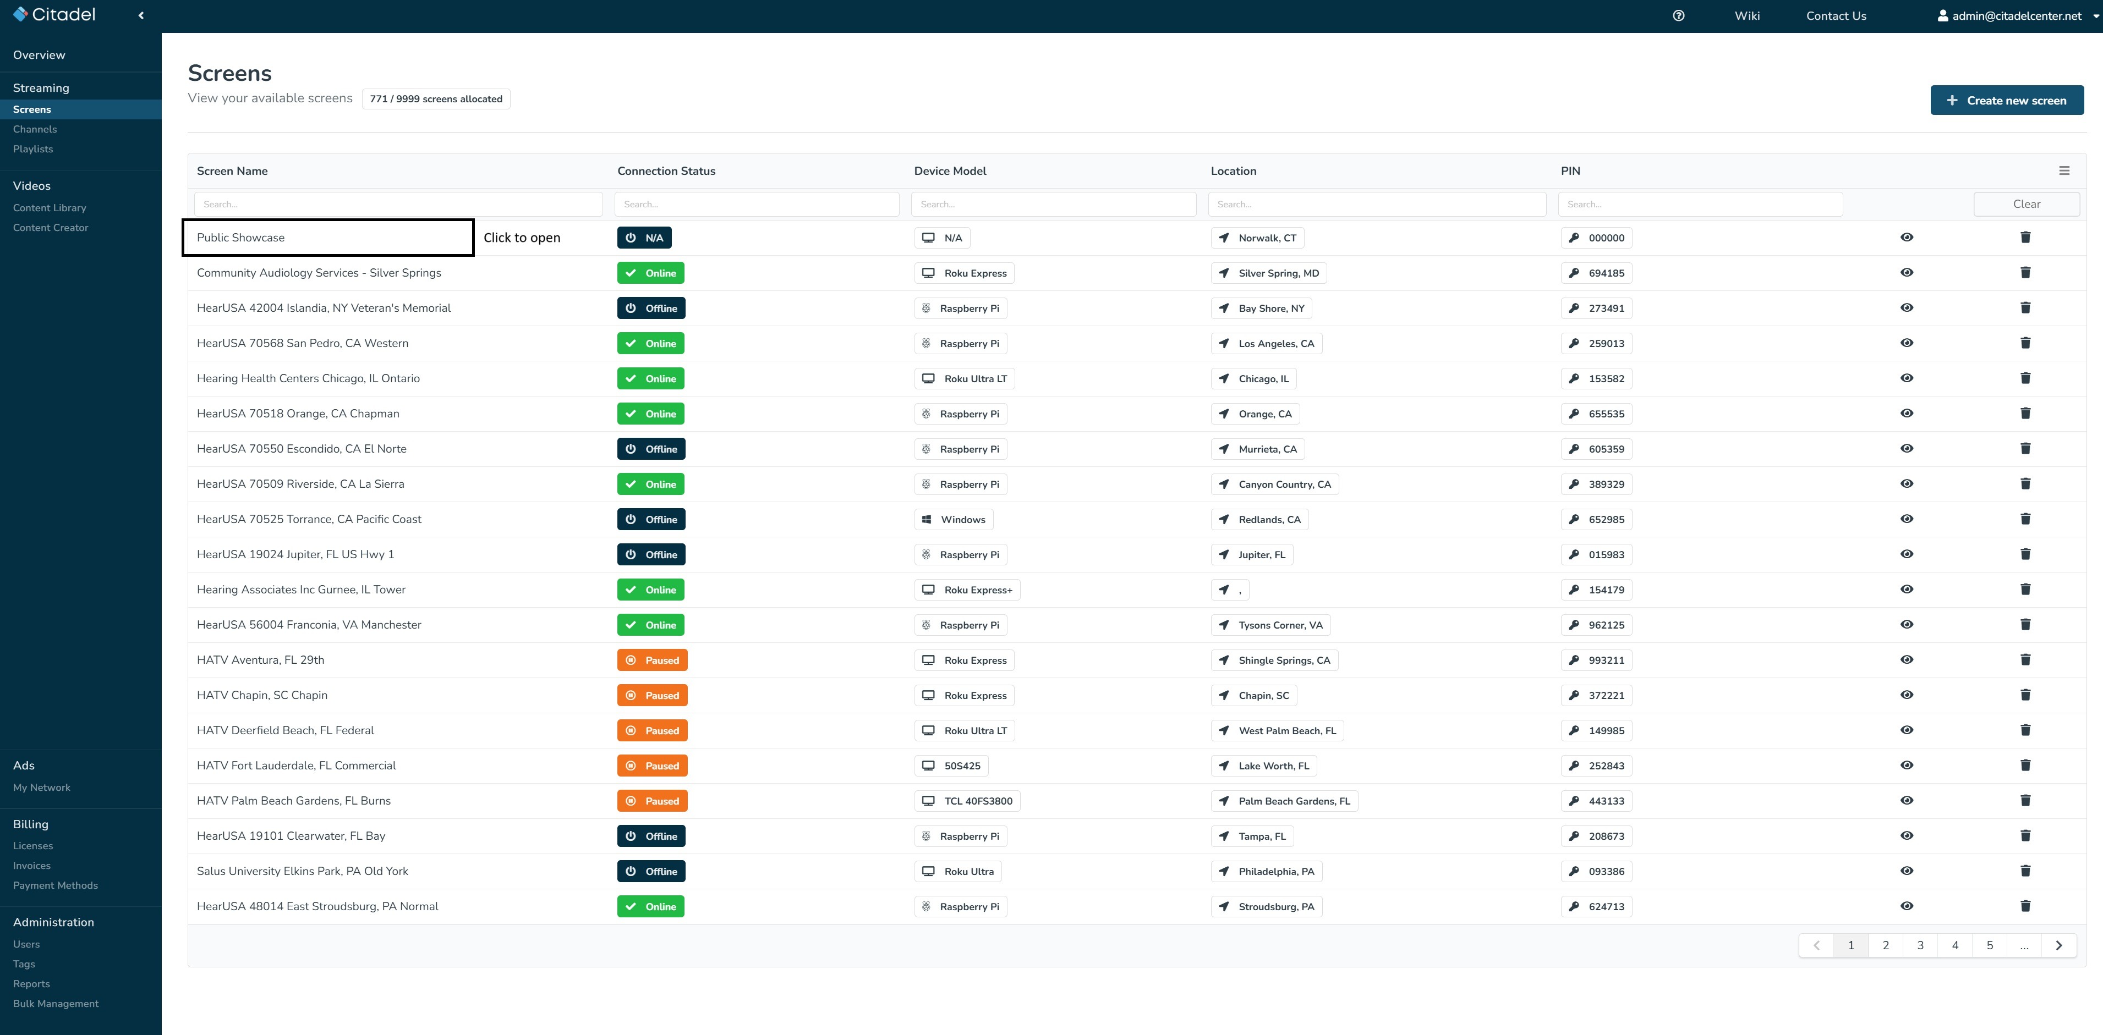Open Content Library in the sidebar
The image size is (2103, 1035).
[50, 208]
